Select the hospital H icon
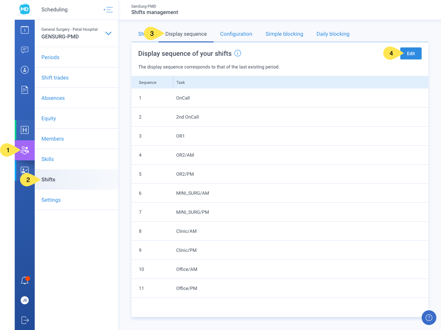 [25, 130]
